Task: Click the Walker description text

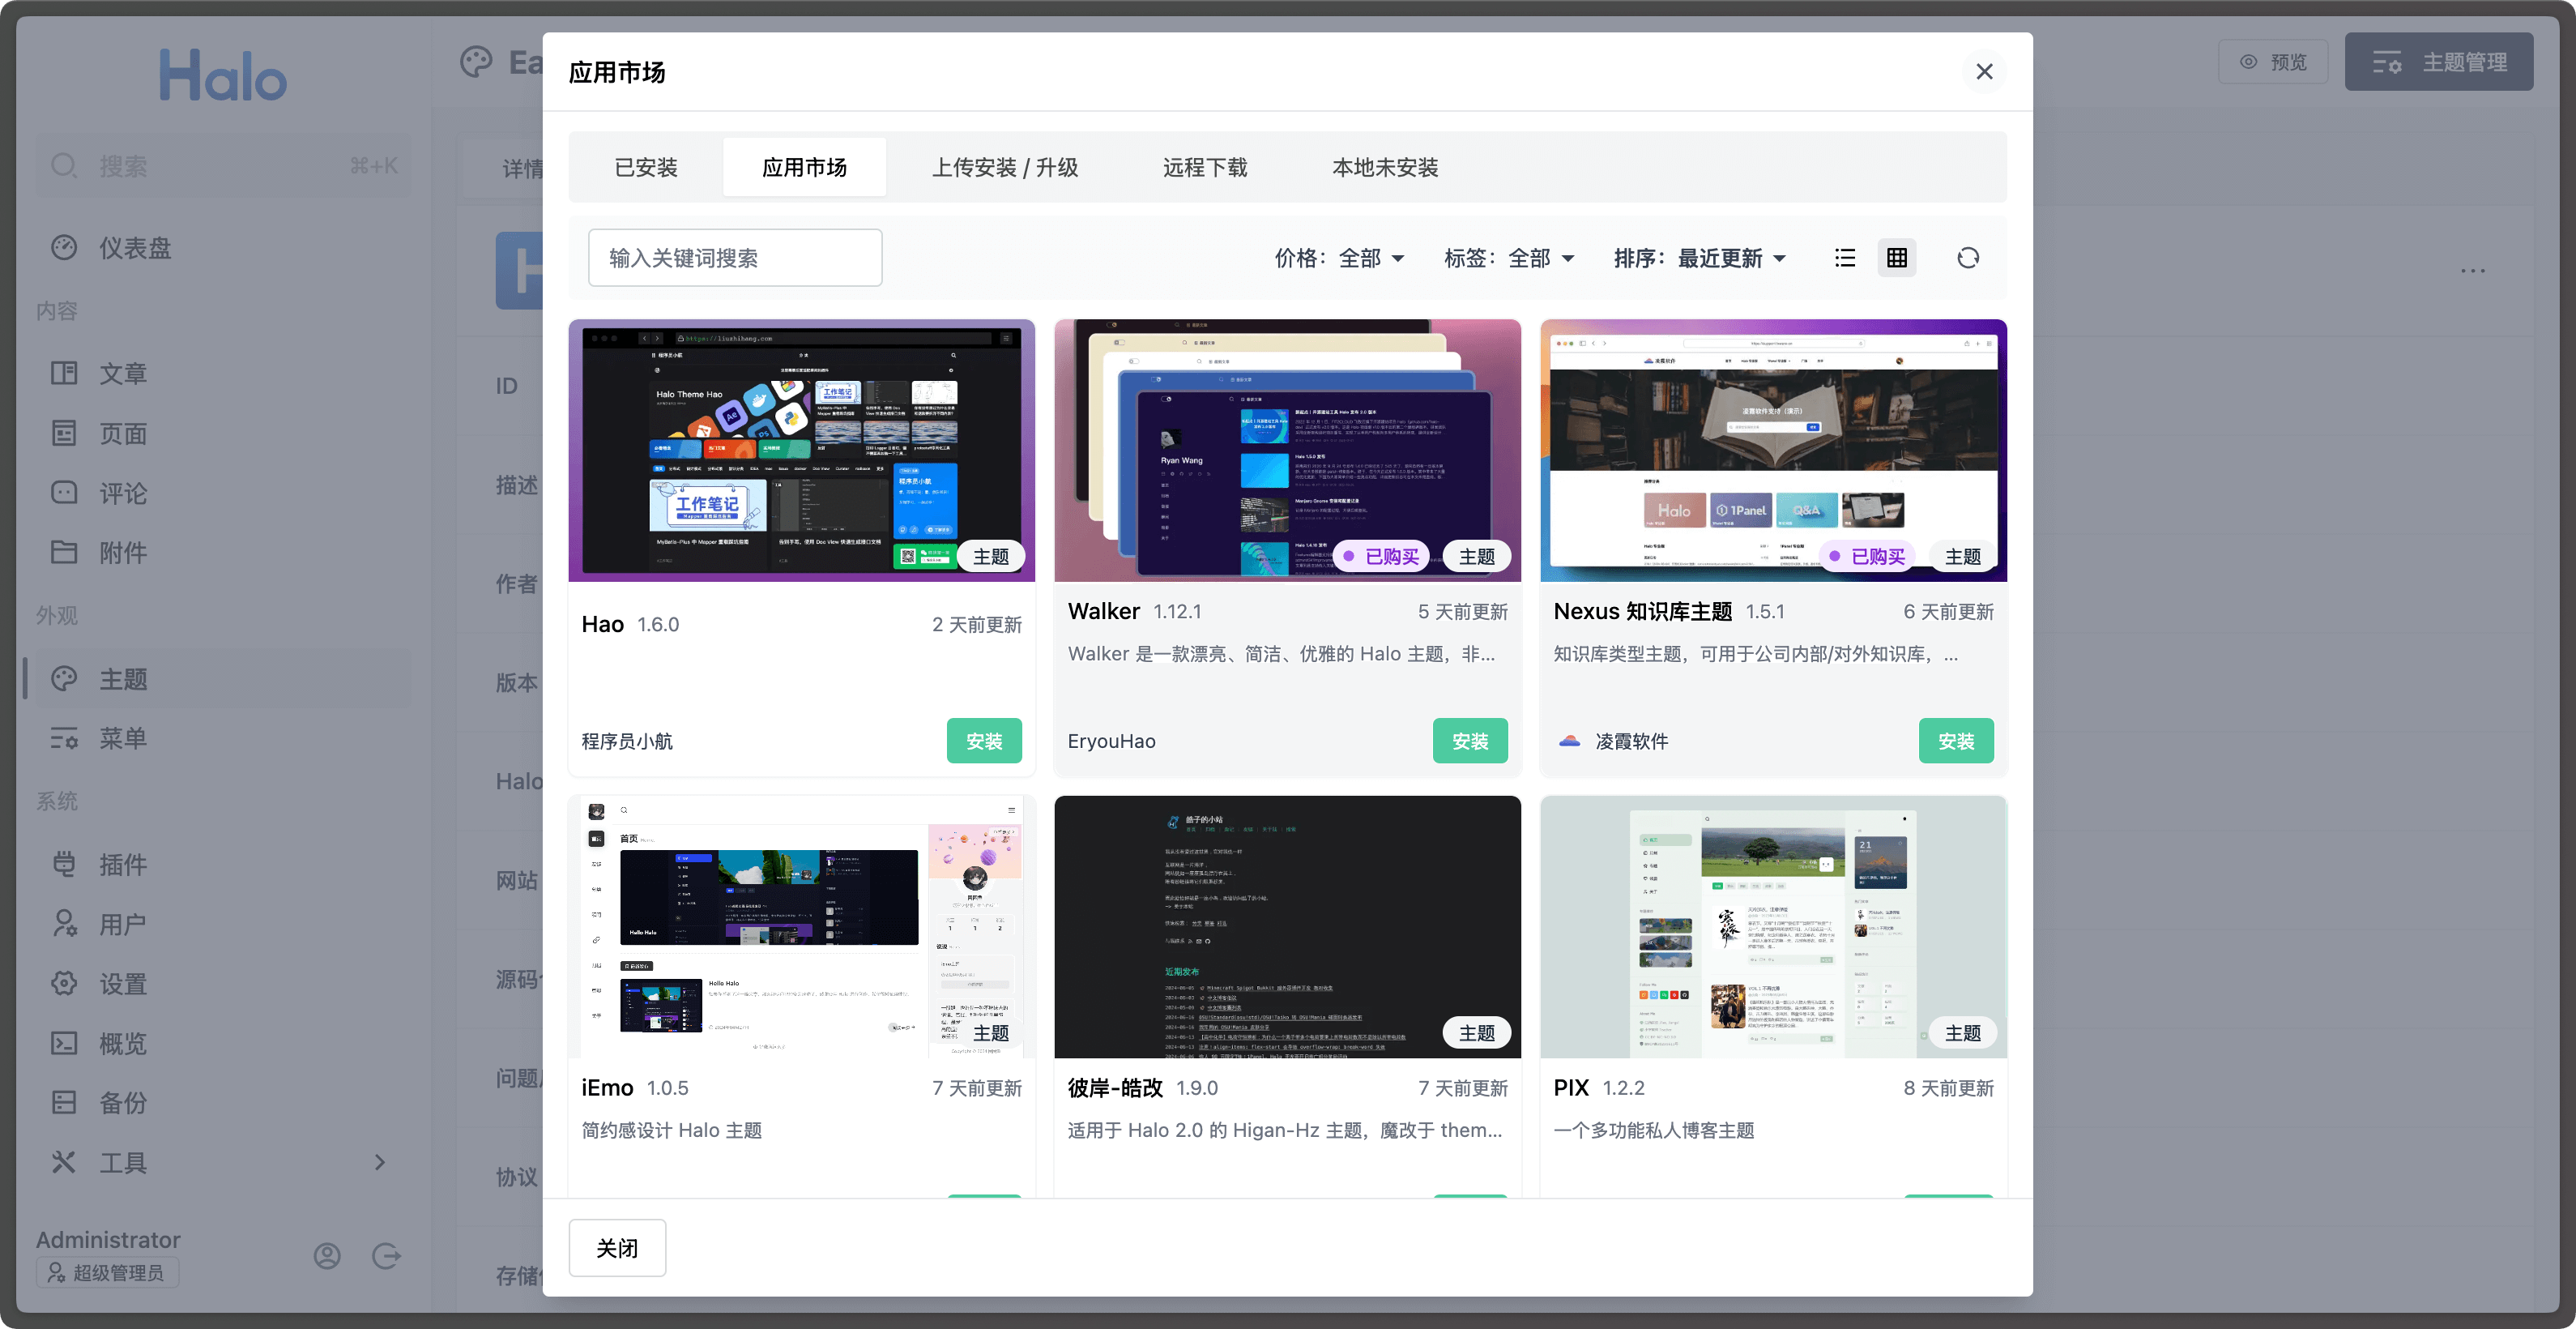Action: pyautogui.click(x=1281, y=653)
